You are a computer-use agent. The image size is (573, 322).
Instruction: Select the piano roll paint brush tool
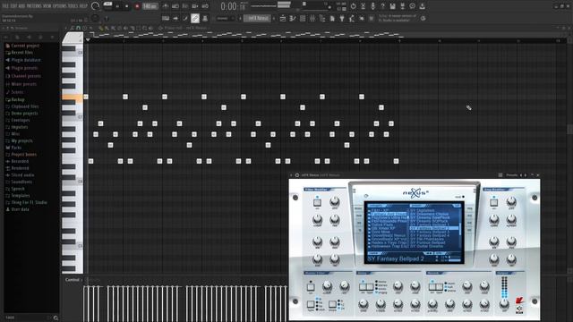pyautogui.click(x=107, y=28)
